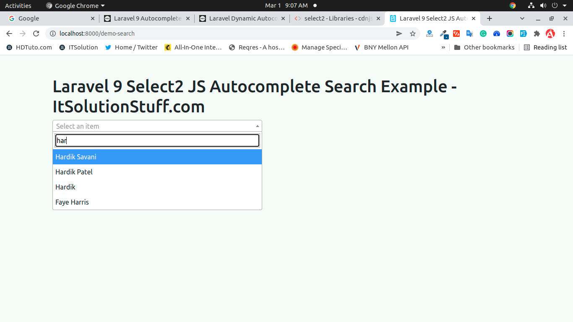Click the Grammarly extension icon
The image size is (573, 322).
pos(483,34)
